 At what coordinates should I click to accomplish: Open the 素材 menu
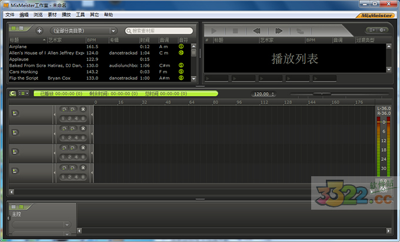coord(52,15)
